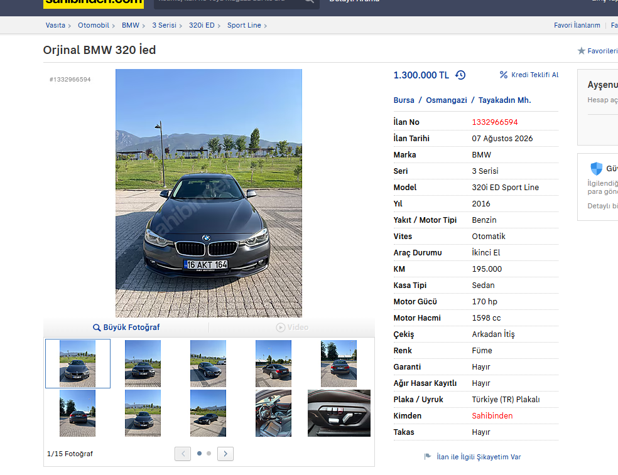This screenshot has height=475, width=618.
Task: Click İlan ile İlgili Şikayetim Var link
Action: [479, 457]
